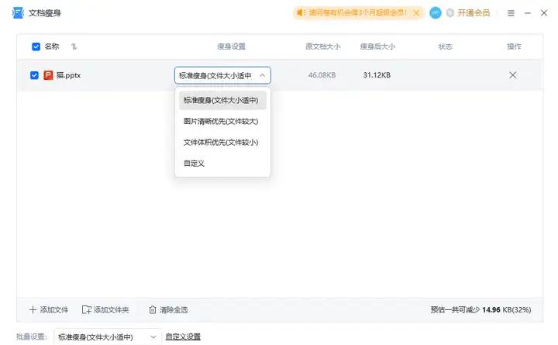
Task: Choose 图片清晰优先(文件较大) option
Action: click(x=222, y=121)
